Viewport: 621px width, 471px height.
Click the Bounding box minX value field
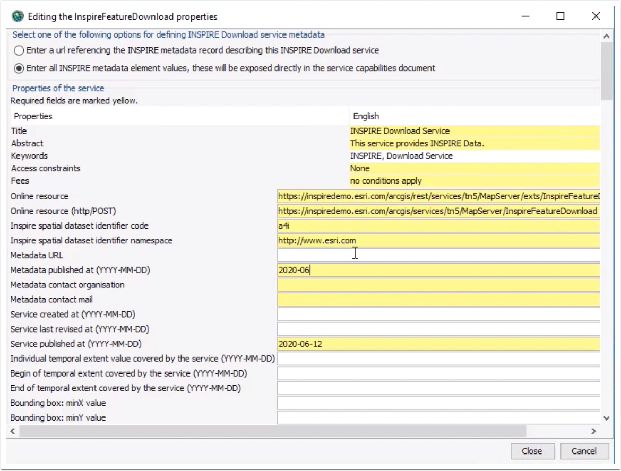click(x=438, y=403)
